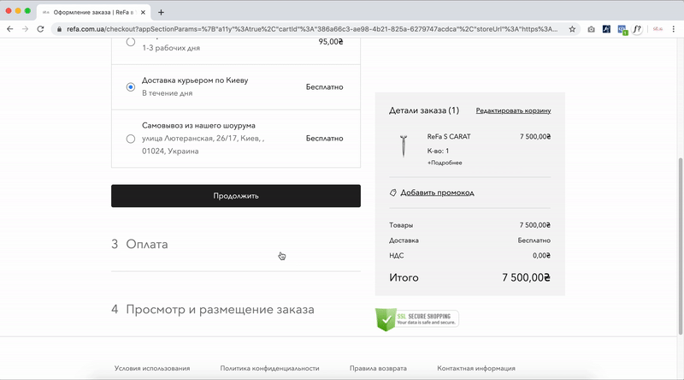Viewport: 684px width, 380px height.
Task: Close the Оформление заказа tab
Action: 143,12
